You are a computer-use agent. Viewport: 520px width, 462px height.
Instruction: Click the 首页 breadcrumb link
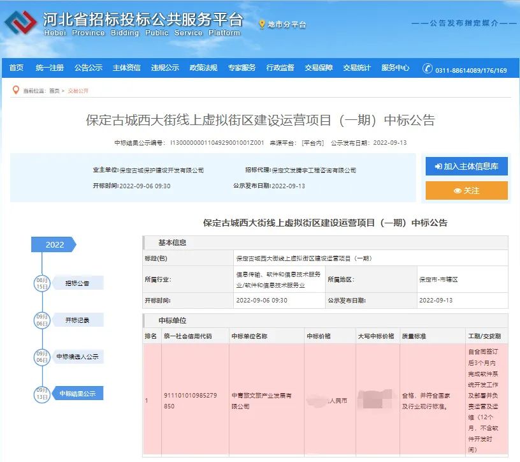tap(54, 91)
